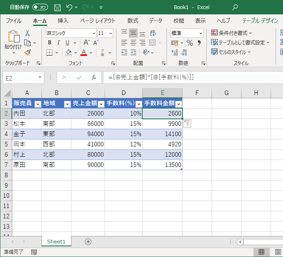Viewport: 283px width, 257px height.
Task: Click セルのスタイル button
Action: 231,52
